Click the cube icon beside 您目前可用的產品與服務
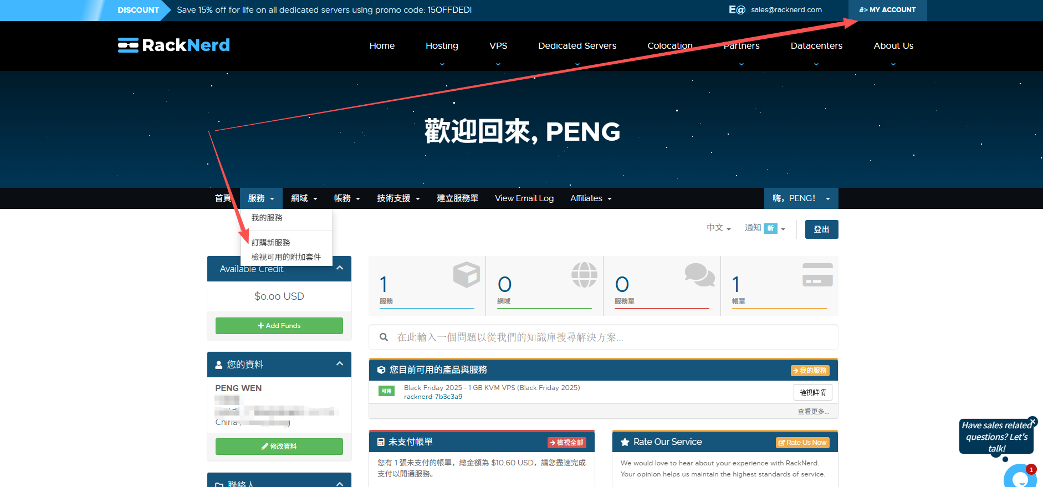 (381, 370)
